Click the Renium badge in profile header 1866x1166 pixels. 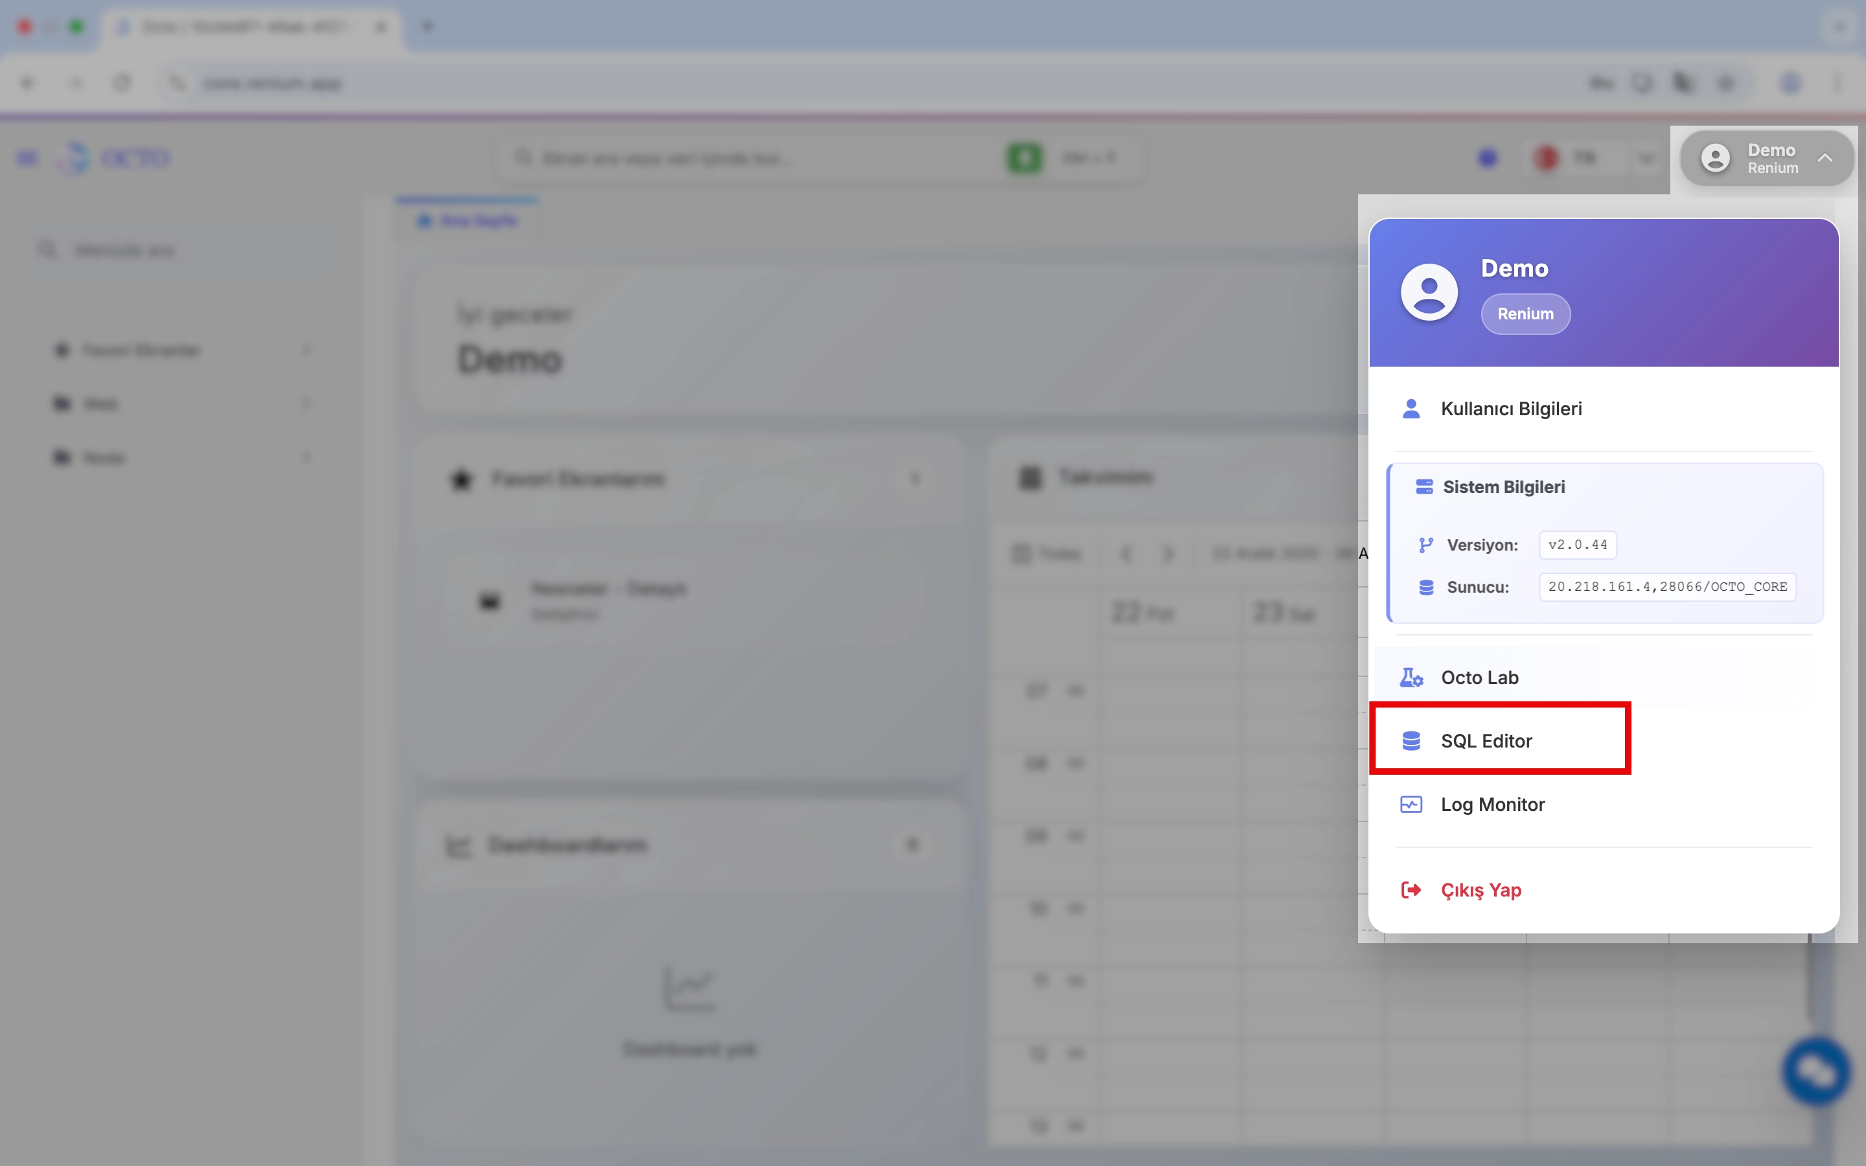(x=1525, y=314)
